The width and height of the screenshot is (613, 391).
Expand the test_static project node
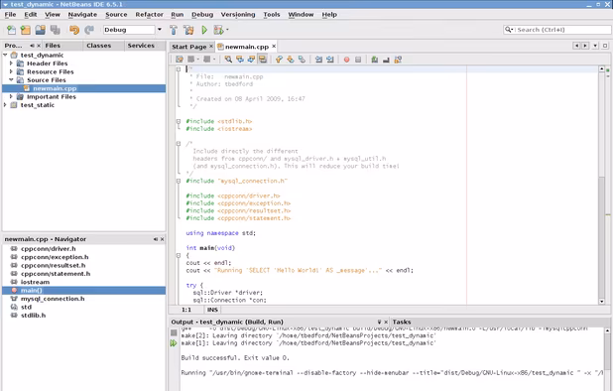5,105
